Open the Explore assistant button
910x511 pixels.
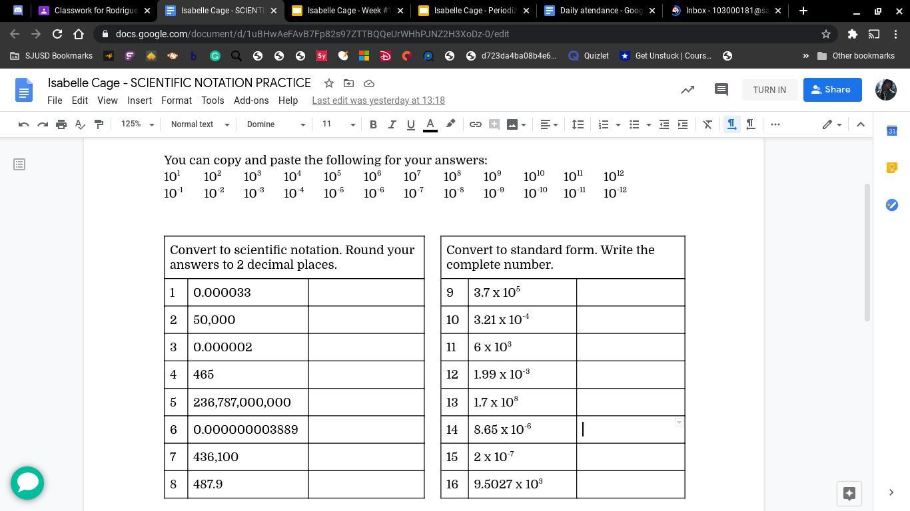click(x=849, y=493)
